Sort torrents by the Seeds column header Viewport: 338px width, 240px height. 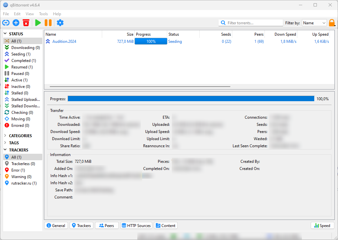216,34
